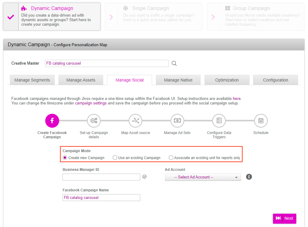Open the setup instructions 'here' link
The height and width of the screenshot is (227, 308).
237,98
